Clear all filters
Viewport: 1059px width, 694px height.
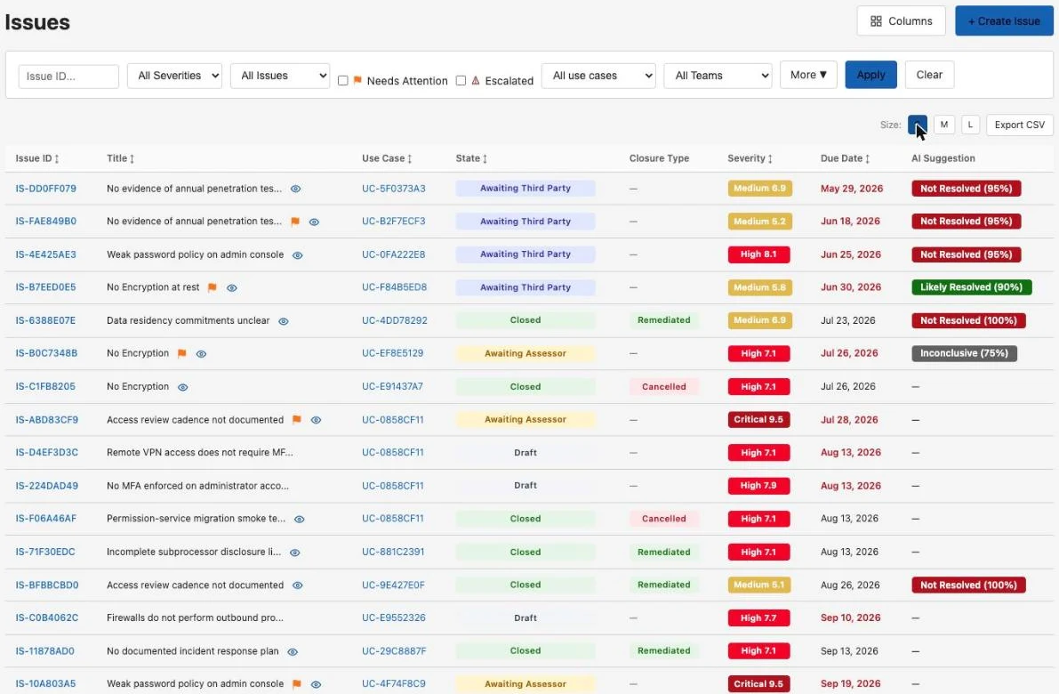click(x=929, y=75)
